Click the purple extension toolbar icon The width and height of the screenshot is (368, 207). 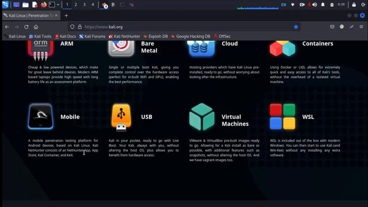point(351,27)
